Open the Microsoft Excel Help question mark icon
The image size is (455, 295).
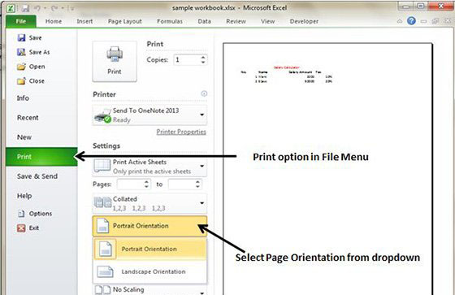411,21
